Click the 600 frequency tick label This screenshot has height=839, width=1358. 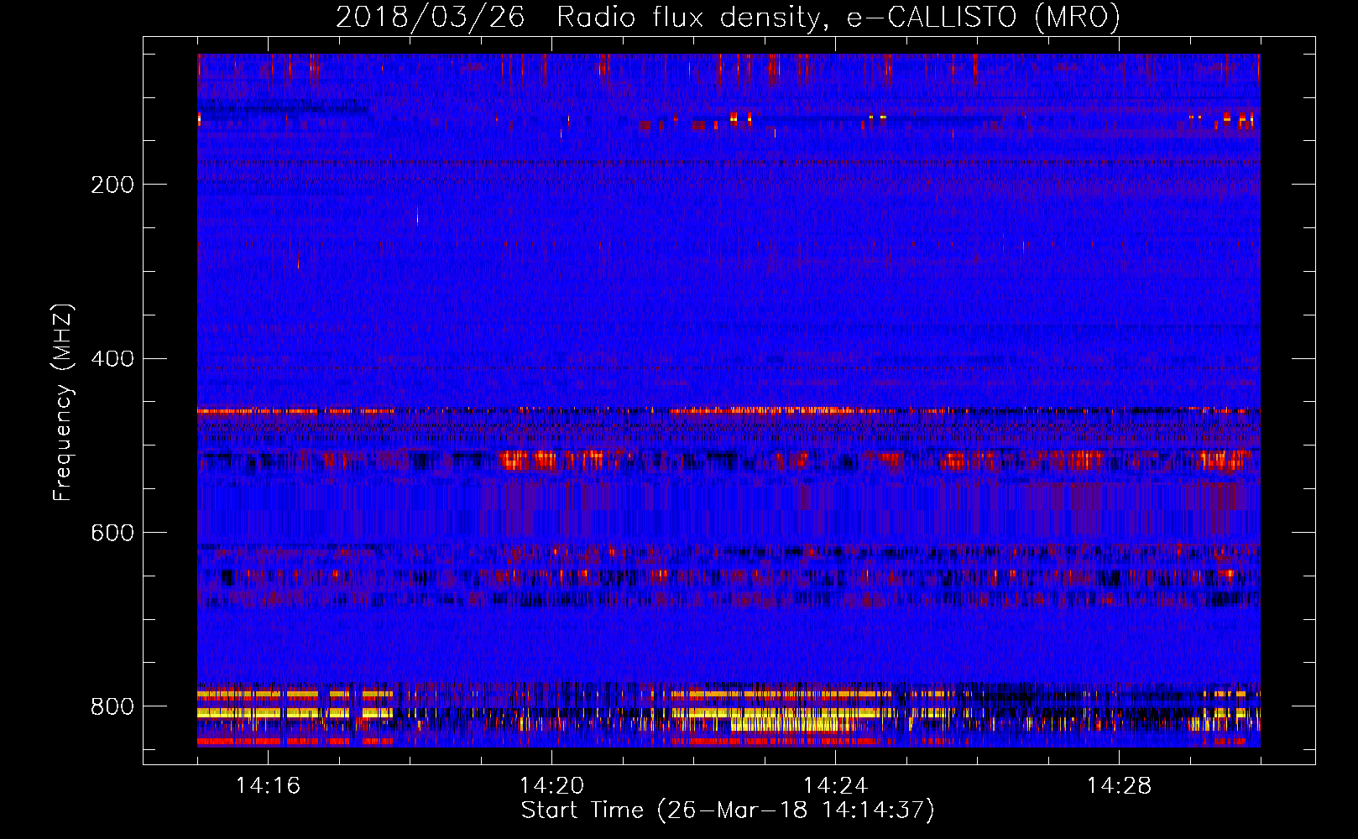(x=112, y=534)
